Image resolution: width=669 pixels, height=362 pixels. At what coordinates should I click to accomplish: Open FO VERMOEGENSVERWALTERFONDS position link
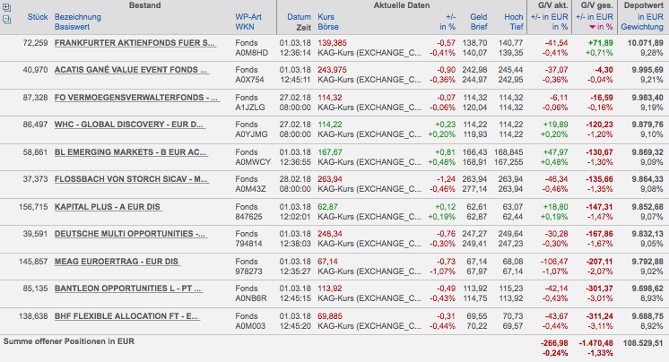(135, 96)
